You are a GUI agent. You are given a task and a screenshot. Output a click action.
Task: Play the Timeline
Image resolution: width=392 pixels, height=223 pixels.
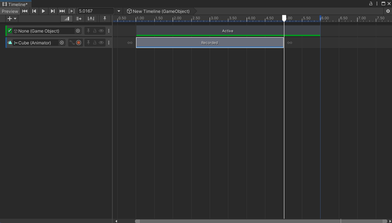(x=43, y=11)
